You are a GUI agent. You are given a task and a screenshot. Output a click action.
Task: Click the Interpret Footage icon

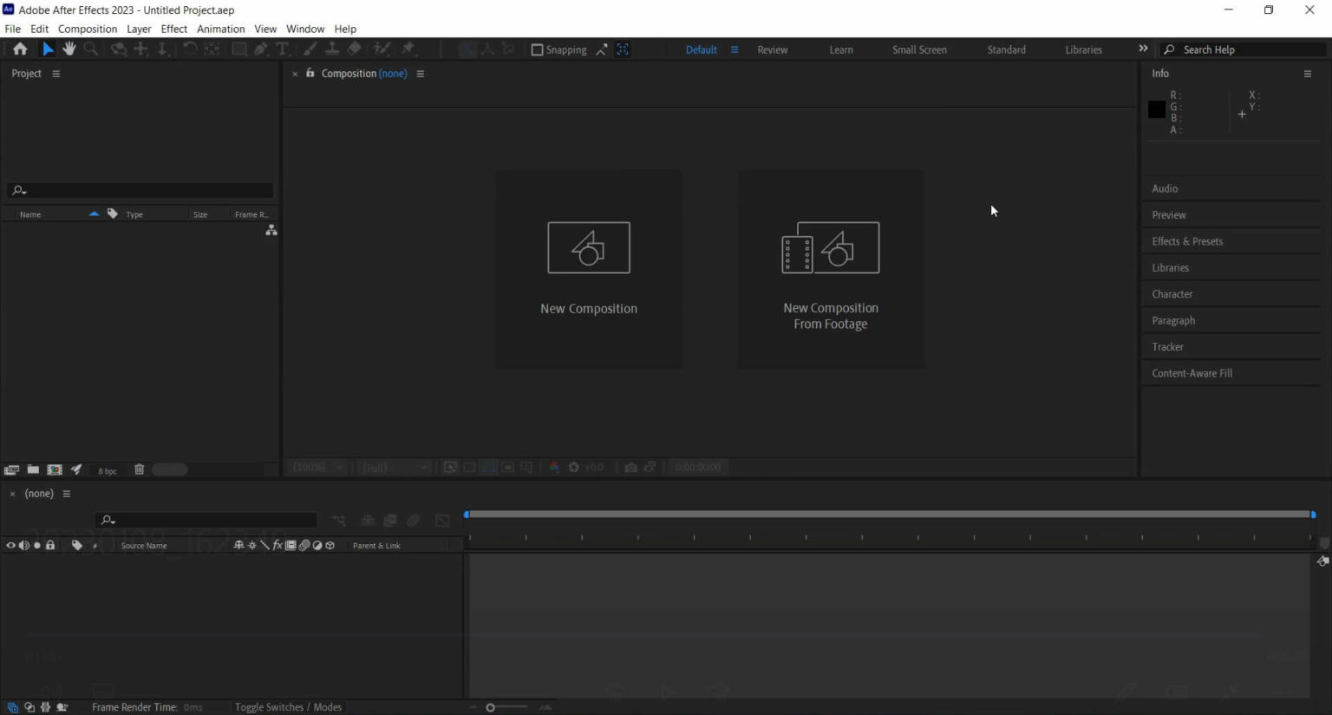[11, 469]
